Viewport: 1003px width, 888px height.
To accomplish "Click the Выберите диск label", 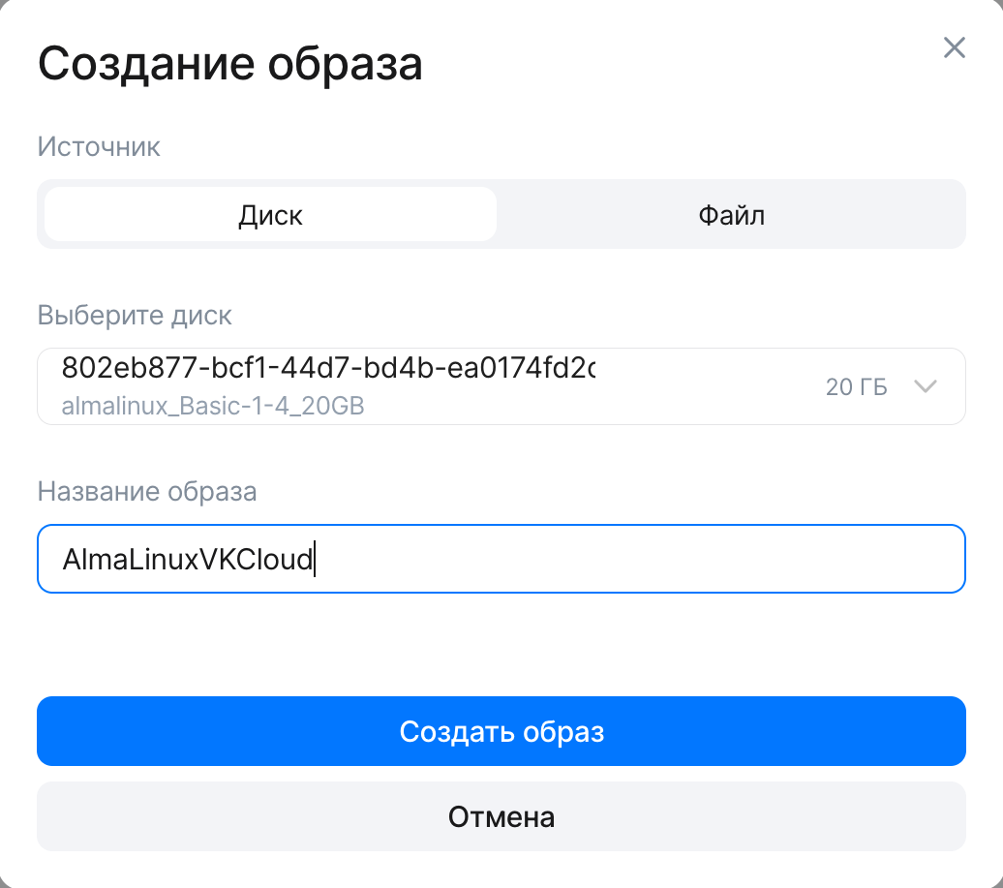I will point(135,315).
